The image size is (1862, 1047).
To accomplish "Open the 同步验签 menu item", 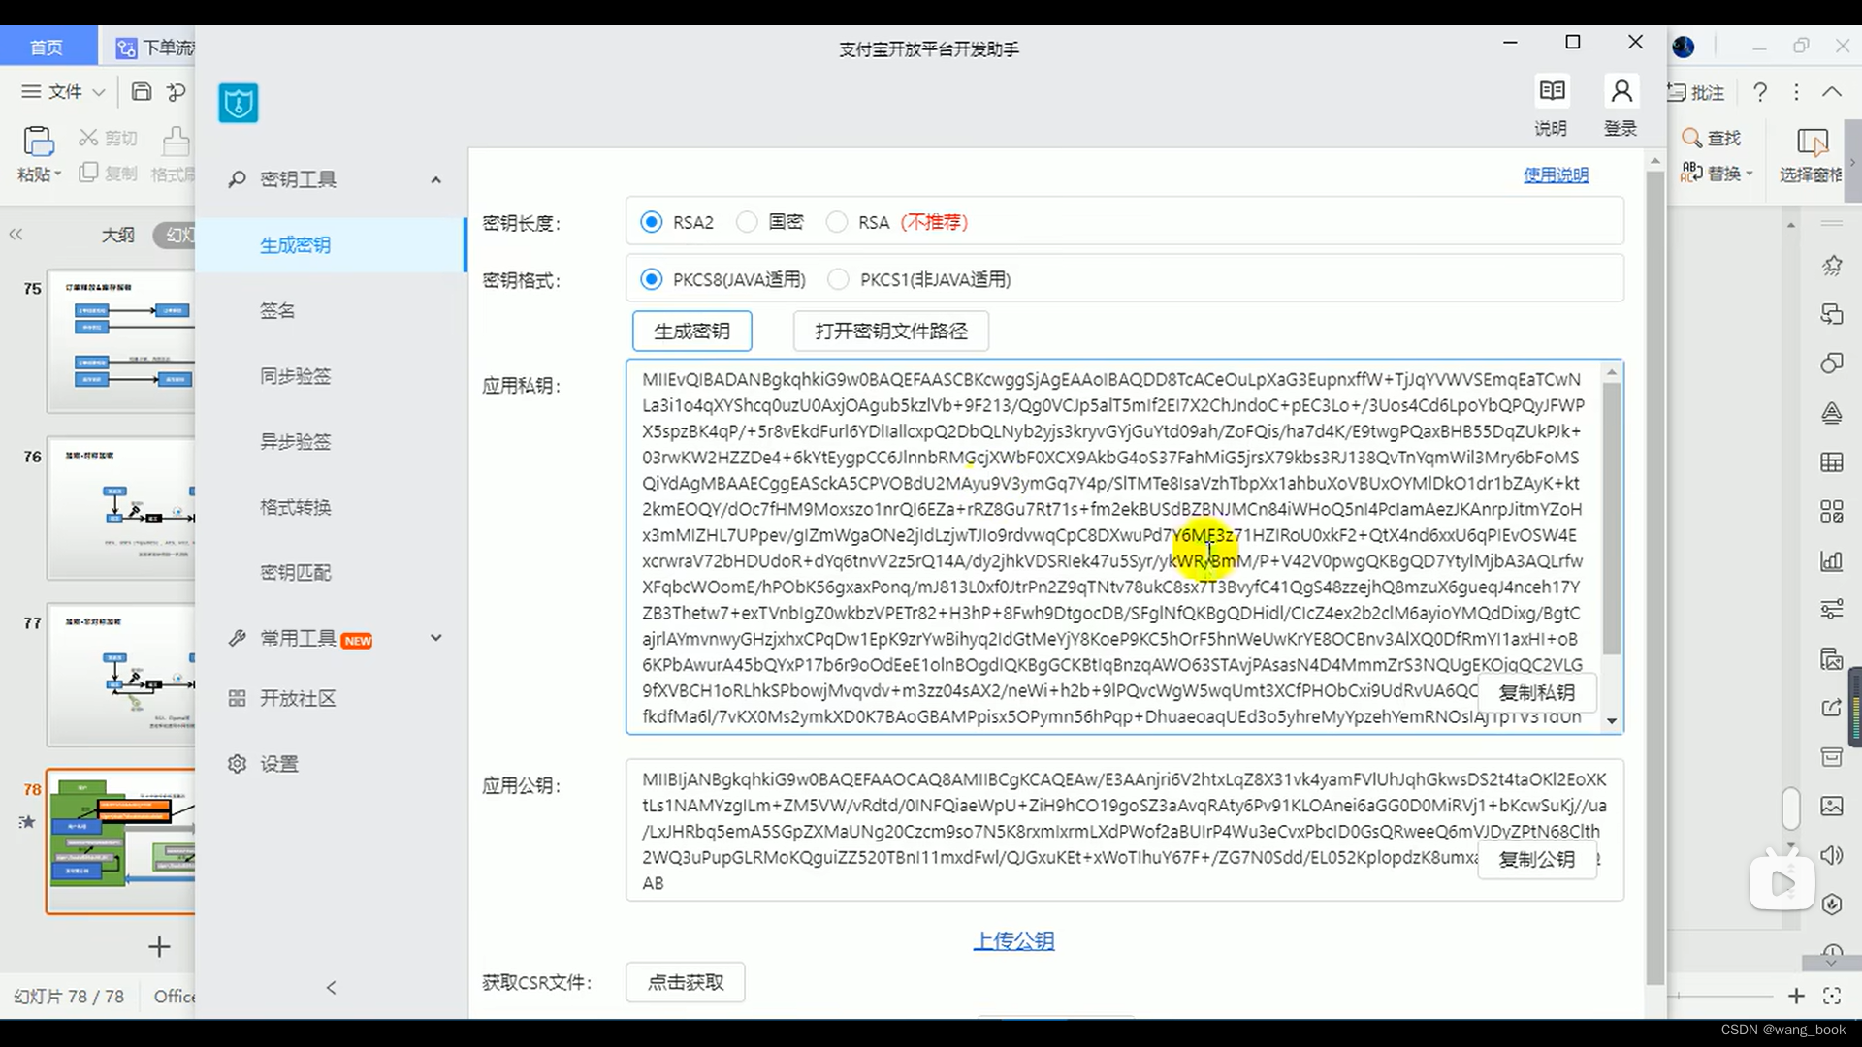I will (331, 376).
